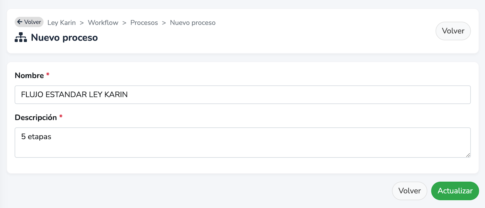Click the Nuevo proceso page heading text
This screenshot has height=208, width=485.
[x=64, y=37]
